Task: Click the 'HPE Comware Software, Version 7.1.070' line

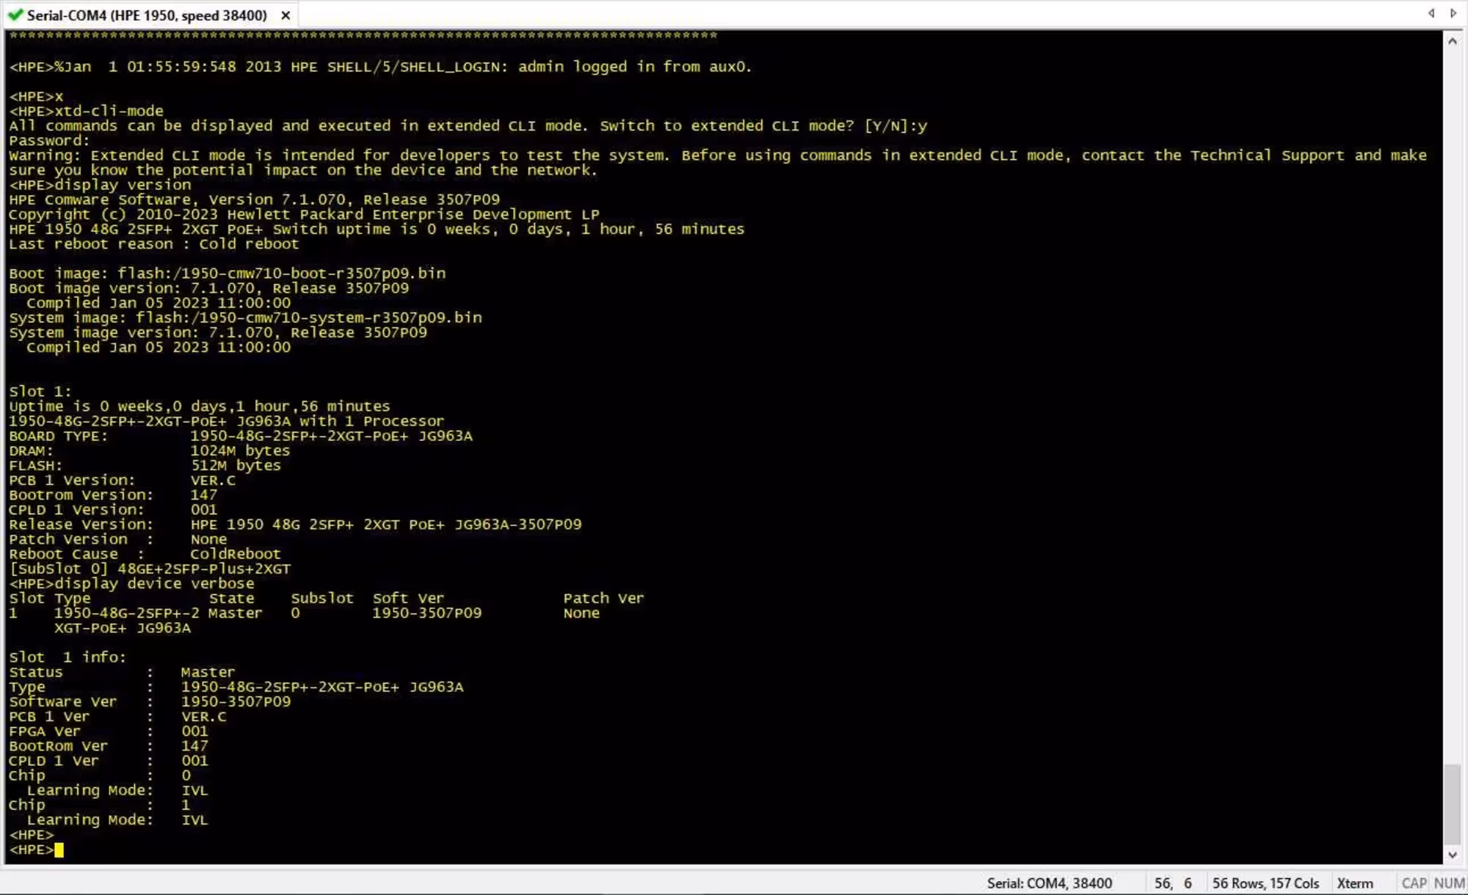Action: (254, 200)
